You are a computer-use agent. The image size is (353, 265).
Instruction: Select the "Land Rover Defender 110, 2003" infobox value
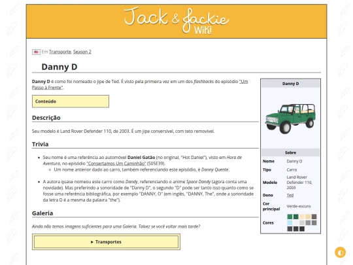[x=299, y=183]
